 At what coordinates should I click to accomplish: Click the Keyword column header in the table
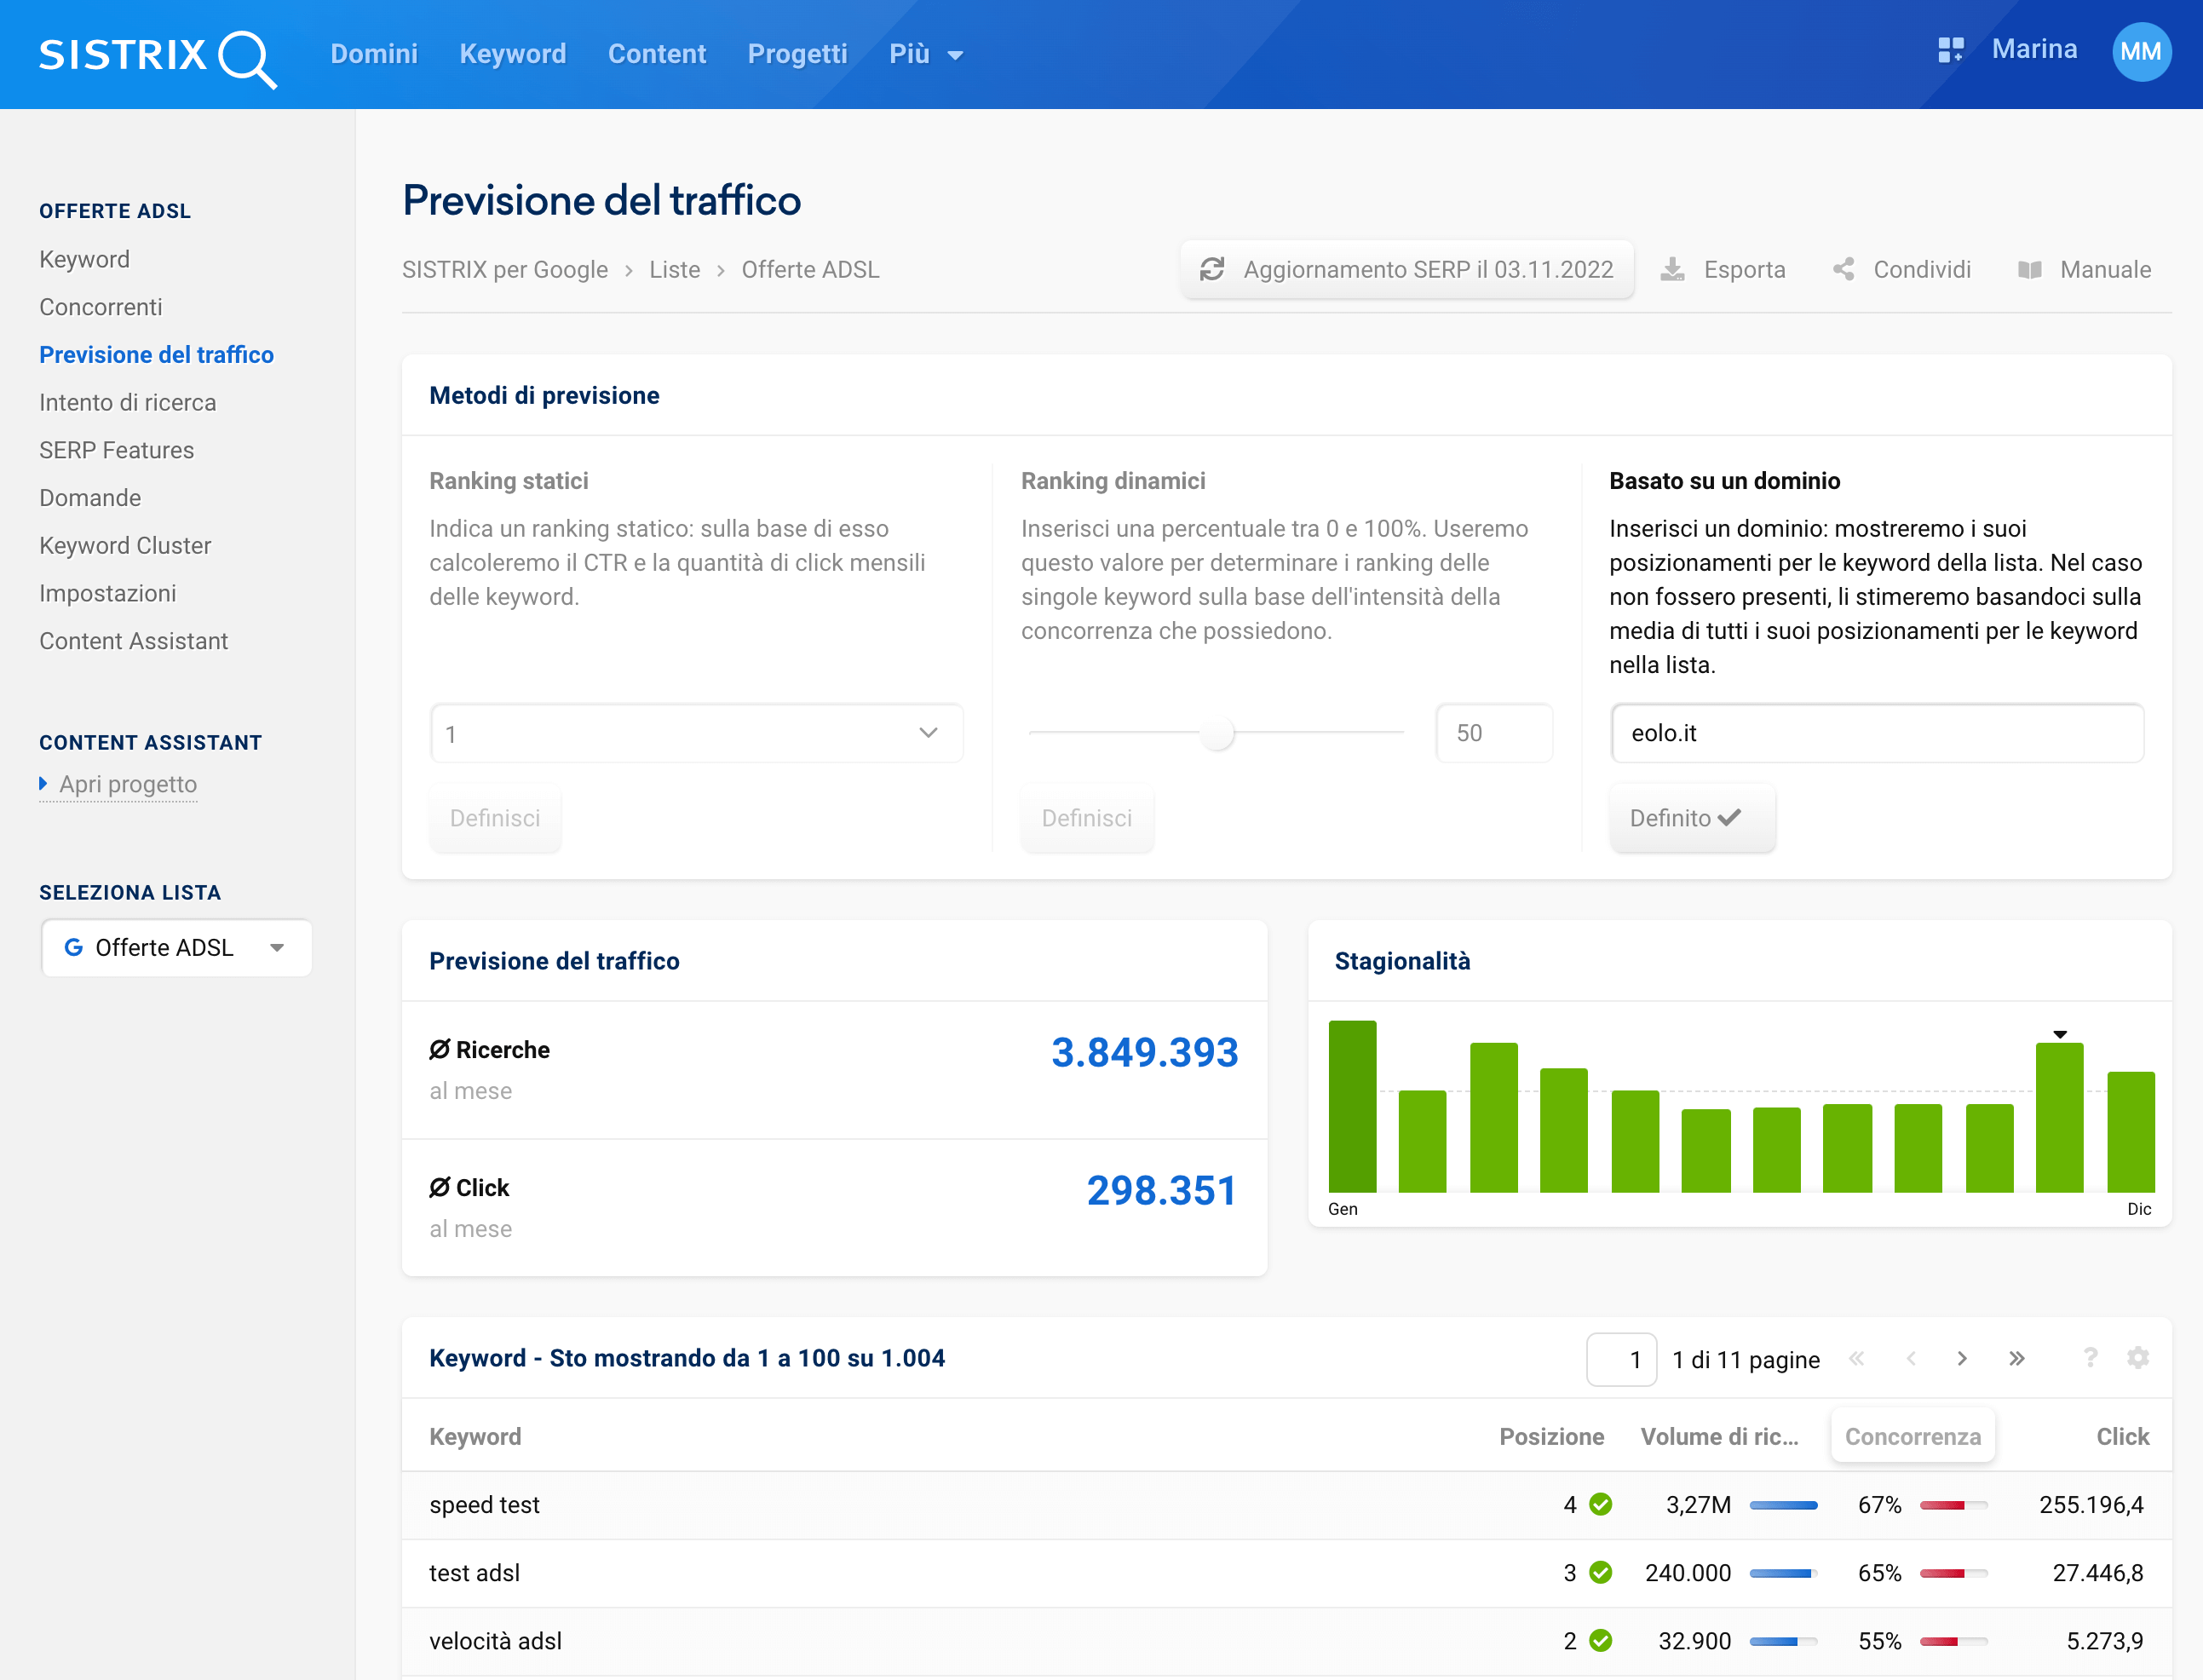click(475, 1436)
